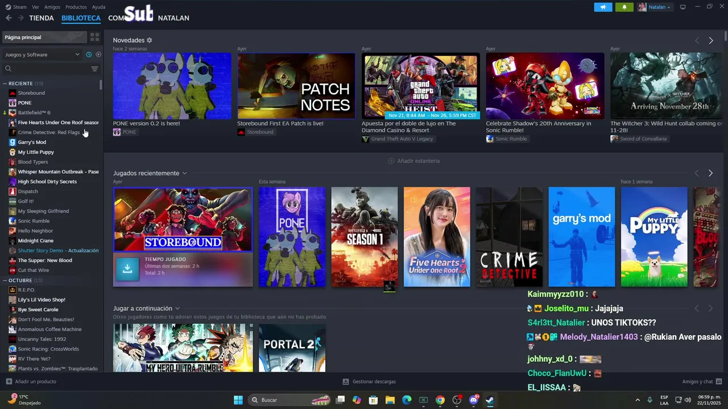Screen dimensions: 728x409
Task: Open the Task View taskbar icon
Action: pos(340,400)
